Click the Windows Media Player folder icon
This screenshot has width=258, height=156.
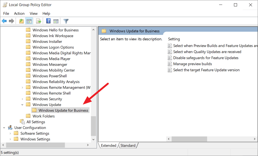tap(28, 59)
